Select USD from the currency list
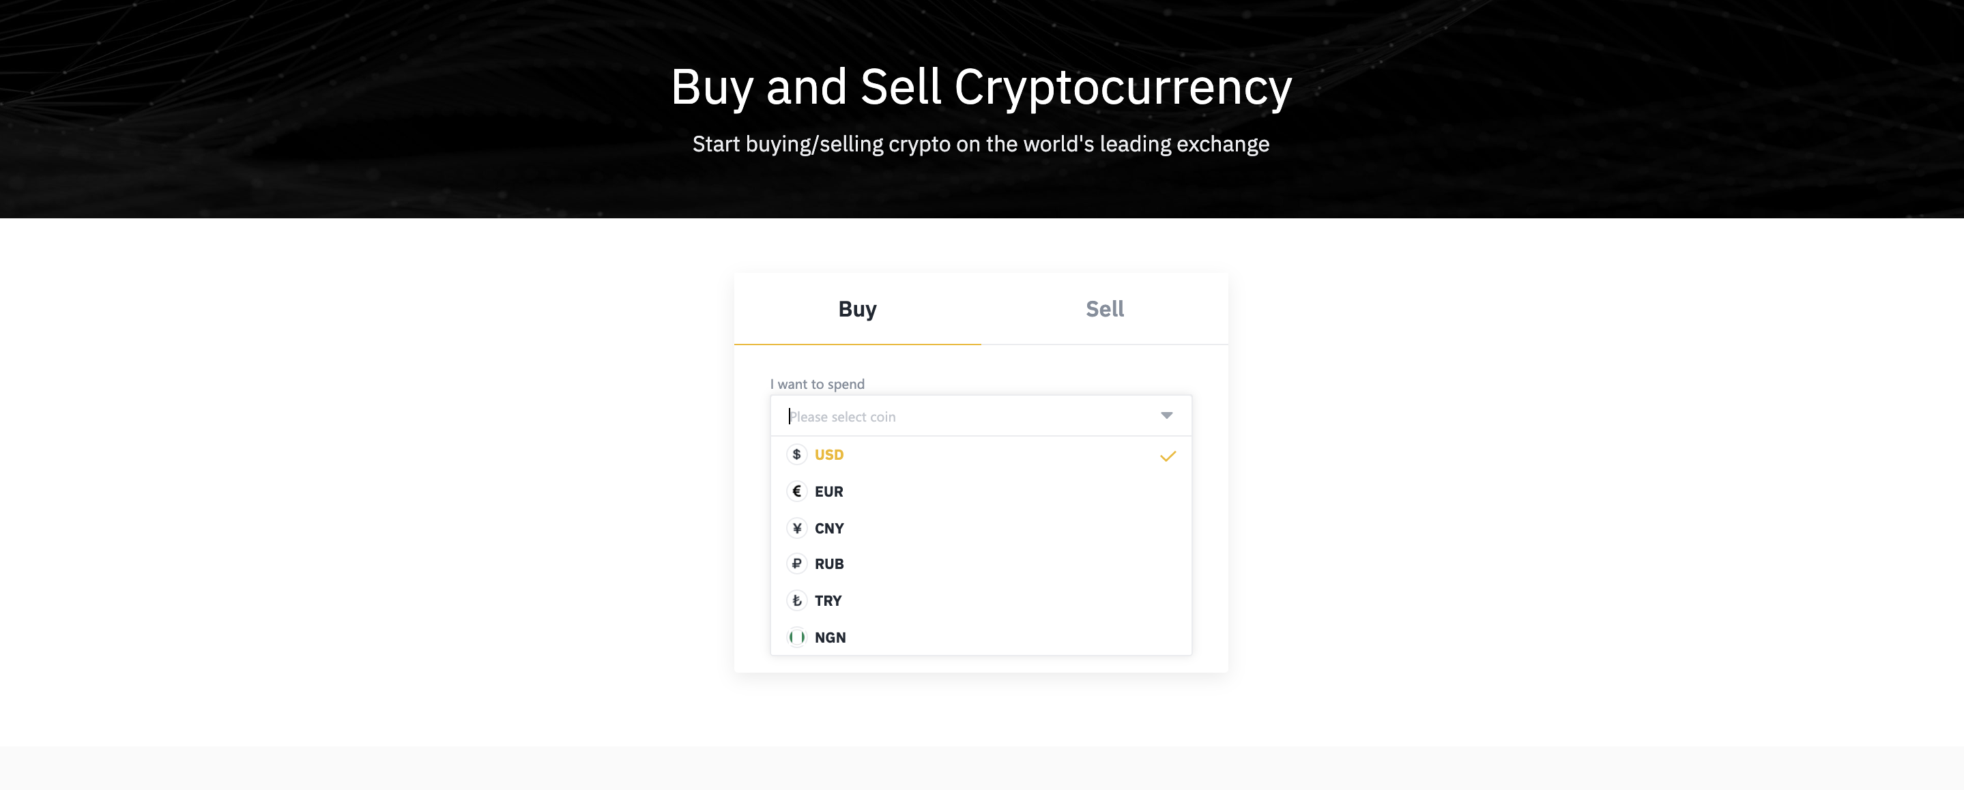This screenshot has height=790, width=1964. tap(981, 454)
